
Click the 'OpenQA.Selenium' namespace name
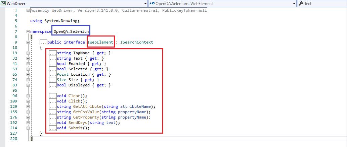point(71,31)
